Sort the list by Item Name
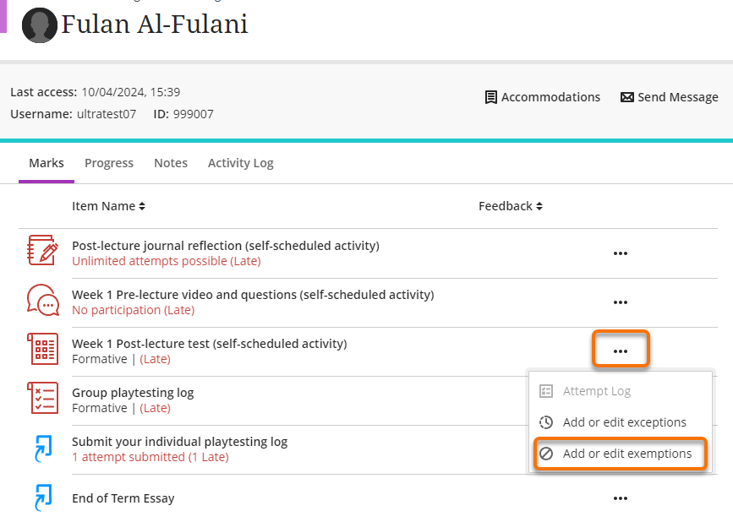Viewport: 733px width, 522px height. (108, 206)
